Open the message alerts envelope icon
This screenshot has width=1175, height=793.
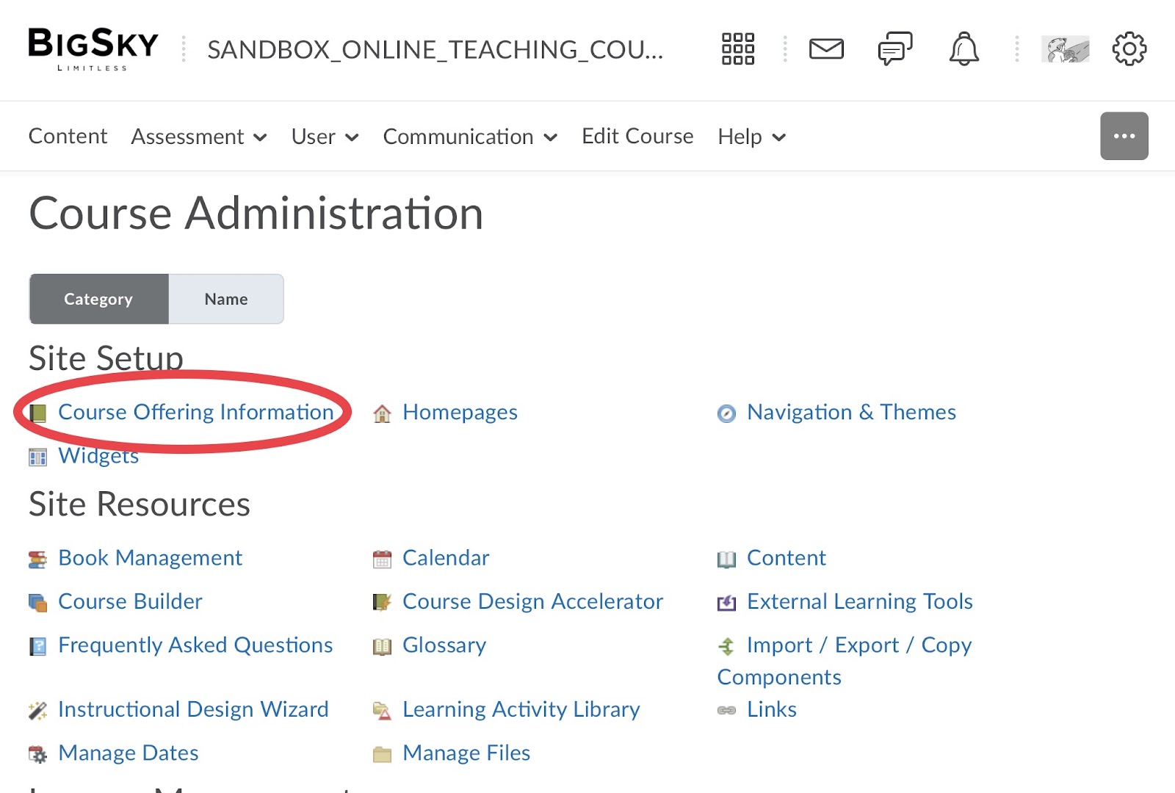[x=826, y=49]
